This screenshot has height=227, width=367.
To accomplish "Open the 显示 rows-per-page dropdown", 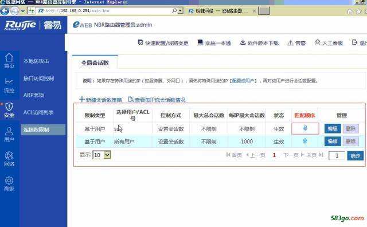I will click(x=101, y=155).
